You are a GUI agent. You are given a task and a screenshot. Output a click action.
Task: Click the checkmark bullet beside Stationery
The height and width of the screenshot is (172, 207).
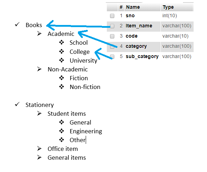pos(17,104)
